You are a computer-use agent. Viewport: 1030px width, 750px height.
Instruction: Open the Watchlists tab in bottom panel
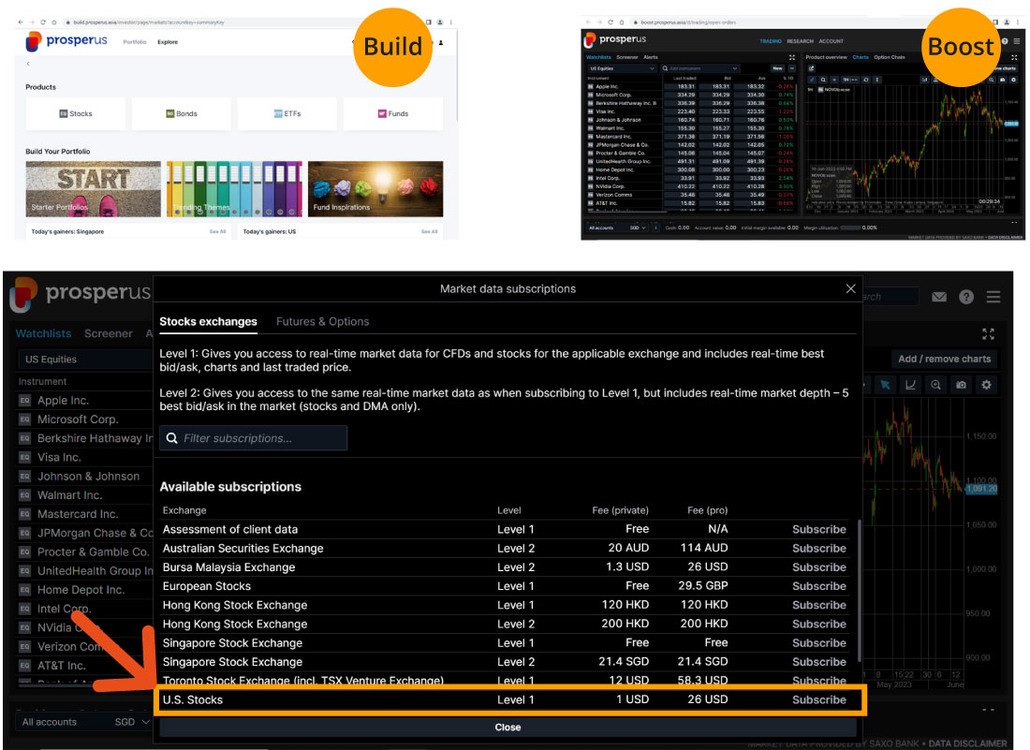(x=43, y=333)
